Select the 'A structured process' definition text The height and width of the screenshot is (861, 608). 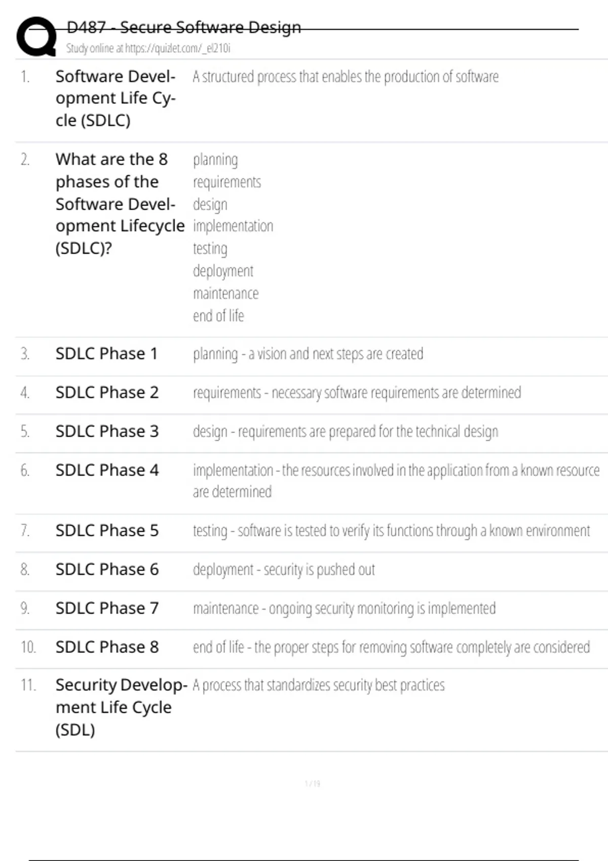point(346,77)
